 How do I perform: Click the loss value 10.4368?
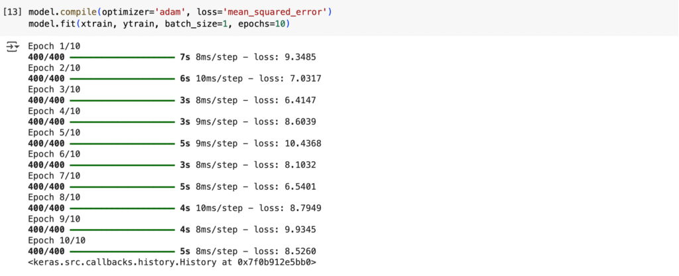305,143
